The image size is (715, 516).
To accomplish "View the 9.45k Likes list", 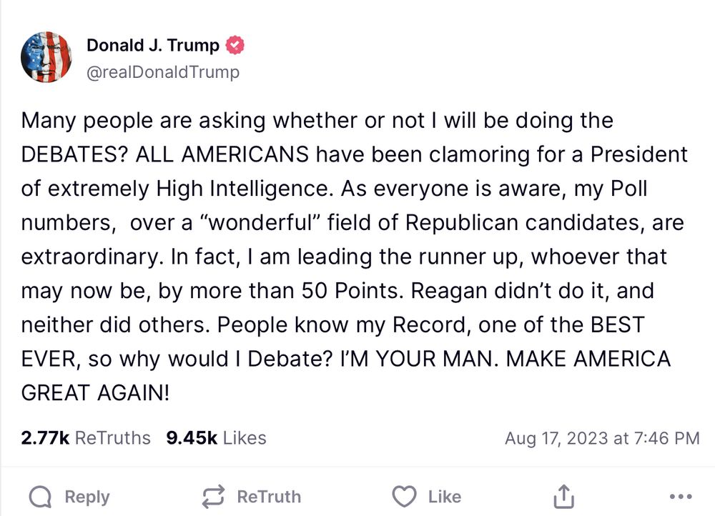I will [x=216, y=438].
